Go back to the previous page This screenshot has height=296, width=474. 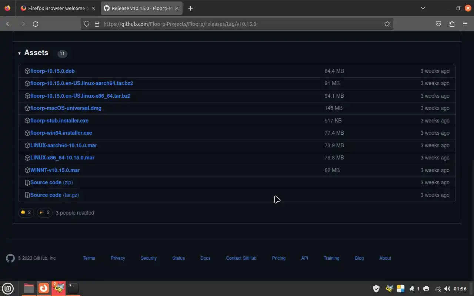9,24
